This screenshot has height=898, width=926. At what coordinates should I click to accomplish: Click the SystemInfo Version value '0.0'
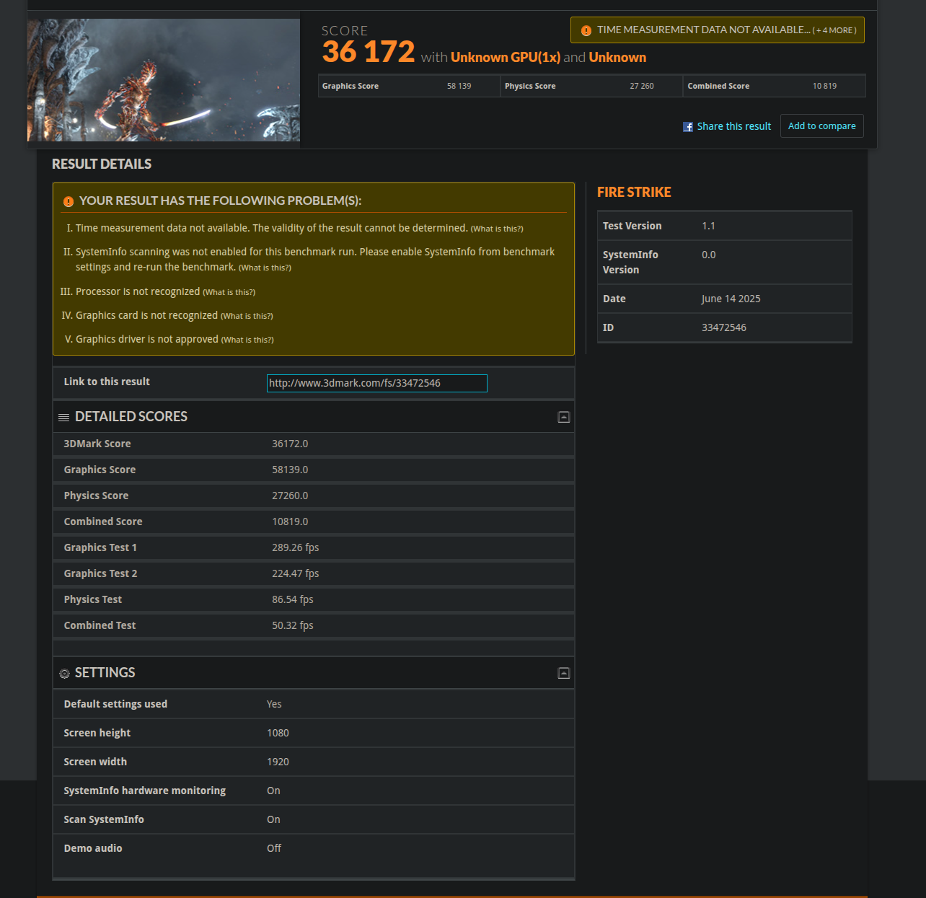pyautogui.click(x=709, y=255)
